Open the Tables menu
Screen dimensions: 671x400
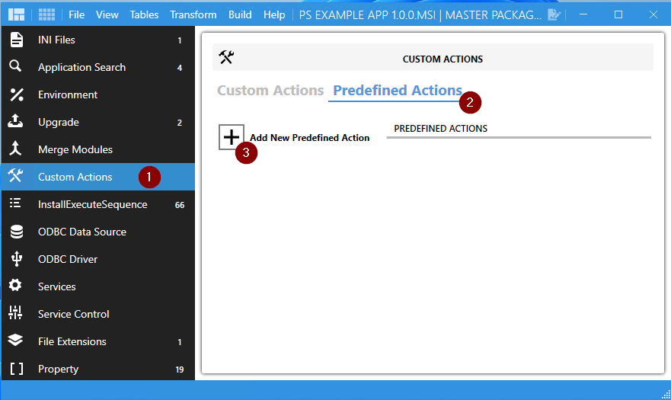144,14
